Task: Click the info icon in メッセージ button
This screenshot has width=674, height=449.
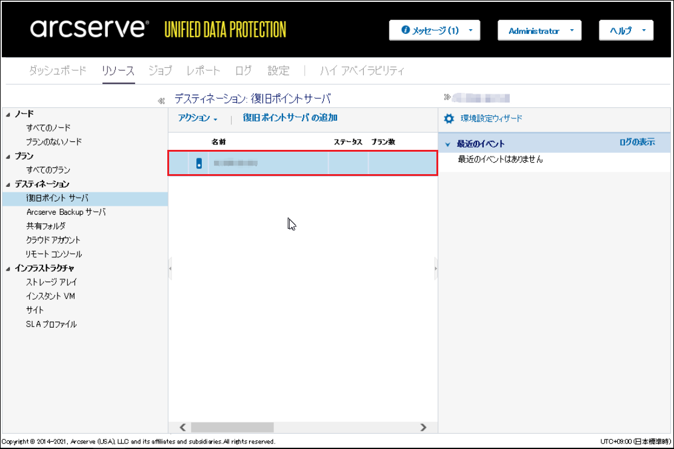Action: pyautogui.click(x=405, y=30)
